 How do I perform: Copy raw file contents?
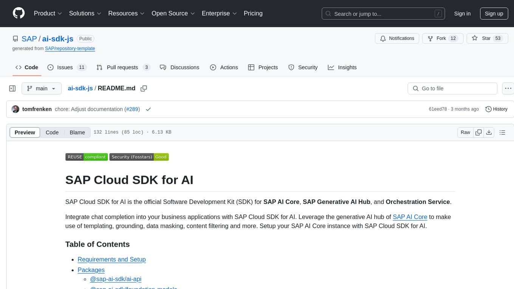tap(478, 132)
